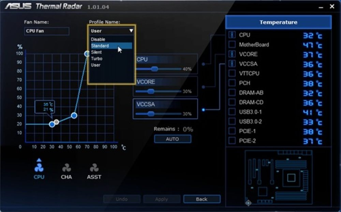341x212 pixels.
Task: Choose the Standard profile option
Action: (x=112, y=46)
